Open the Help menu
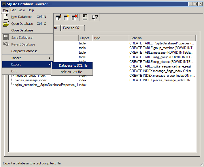204x167 pixels. tap(31, 10)
